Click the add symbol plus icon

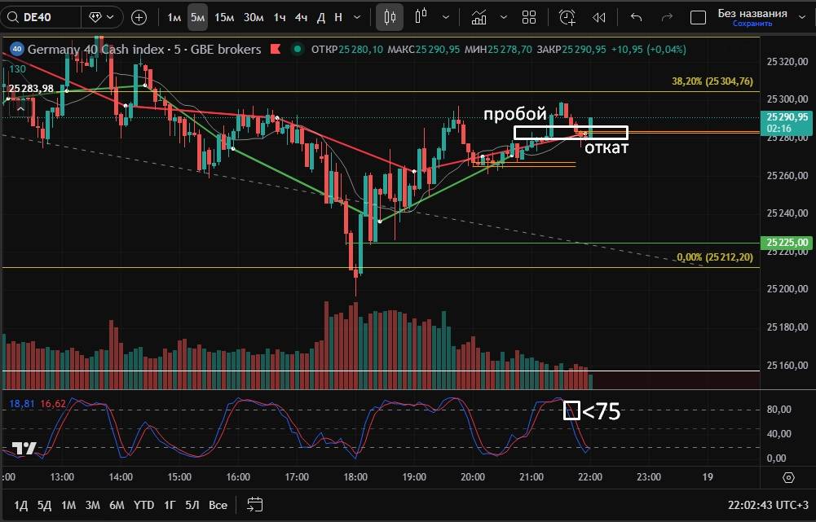click(x=139, y=17)
